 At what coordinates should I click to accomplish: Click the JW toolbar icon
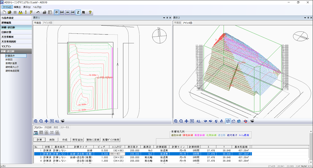pos(67,12)
